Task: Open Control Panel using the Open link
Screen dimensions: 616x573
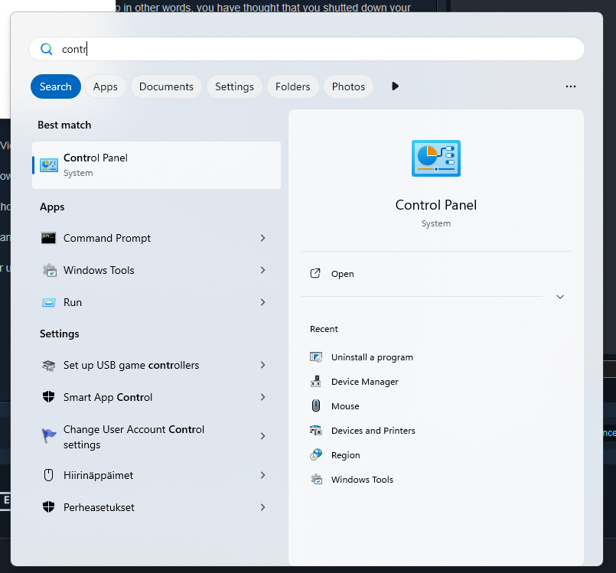Action: (x=342, y=274)
